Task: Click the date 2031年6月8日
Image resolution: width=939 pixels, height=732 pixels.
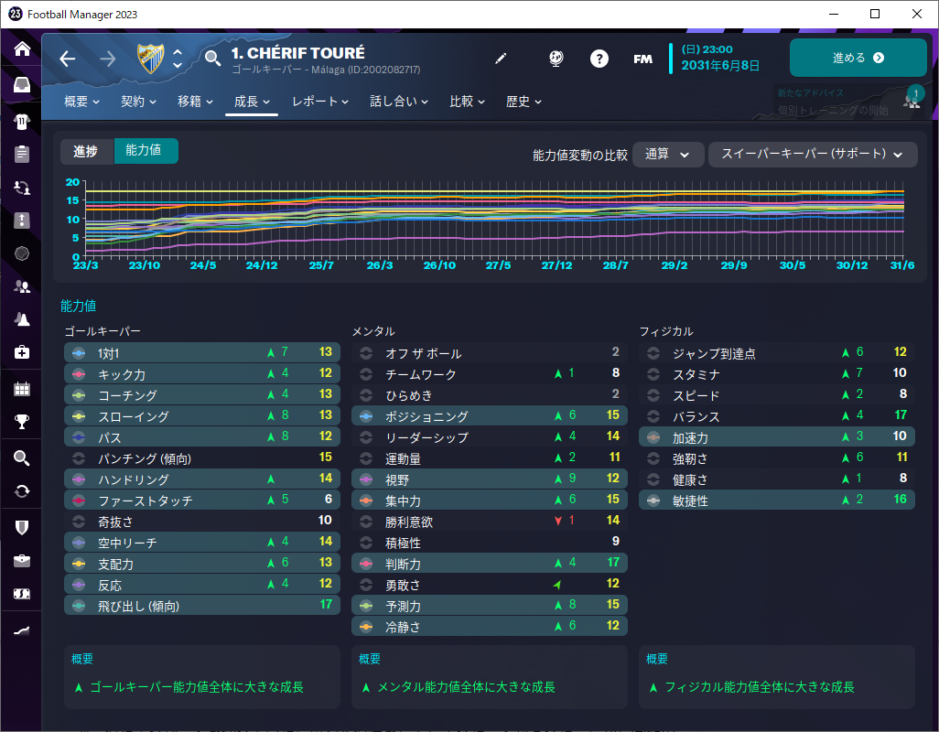Action: (x=720, y=65)
